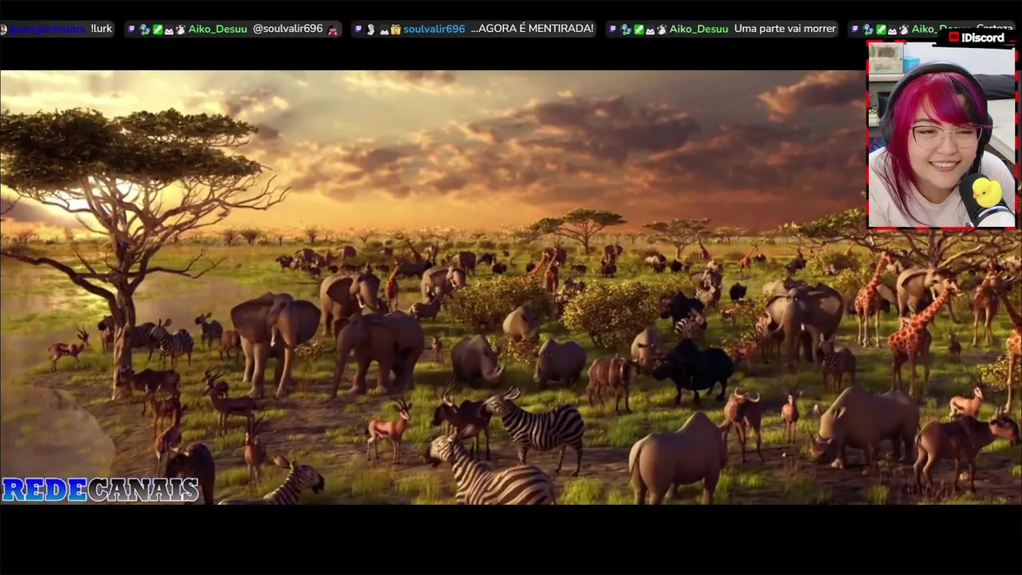
Task: Click the REDECANAIS logo in video
Action: coord(100,490)
